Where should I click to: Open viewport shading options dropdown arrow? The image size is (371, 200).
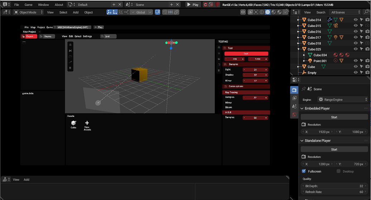click(x=286, y=12)
